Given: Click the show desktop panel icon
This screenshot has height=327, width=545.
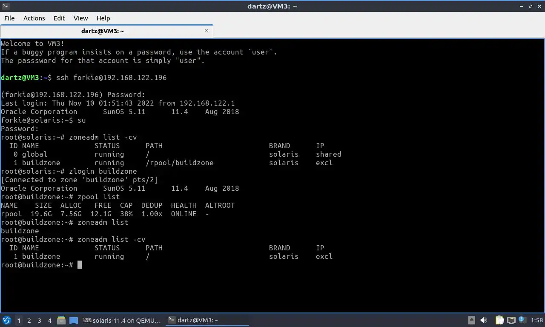Looking at the screenshot, I should point(74,320).
